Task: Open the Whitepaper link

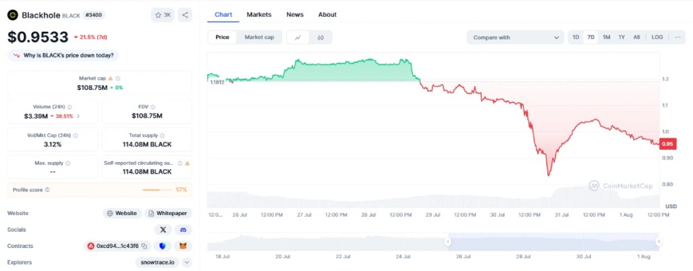Action: pyautogui.click(x=169, y=214)
